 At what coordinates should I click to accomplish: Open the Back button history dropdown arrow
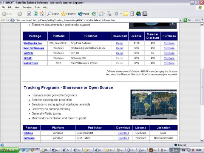pyautogui.click(x=14, y=14)
